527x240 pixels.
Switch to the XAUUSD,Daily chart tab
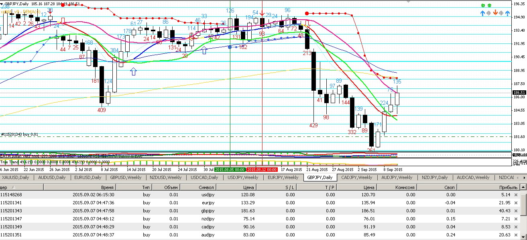pyautogui.click(x=16, y=177)
